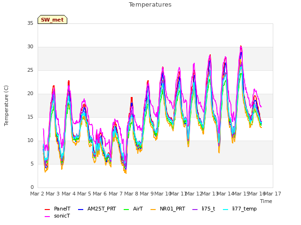Click the 20 y-axis tick label
The width and height of the screenshot is (301, 225).
pos(30,94)
